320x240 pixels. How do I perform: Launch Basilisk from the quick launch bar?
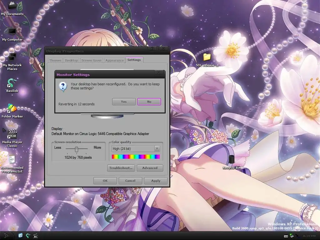point(28,236)
